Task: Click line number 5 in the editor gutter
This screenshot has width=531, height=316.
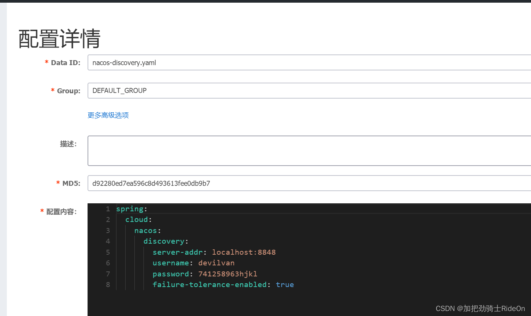Action: [x=108, y=252]
